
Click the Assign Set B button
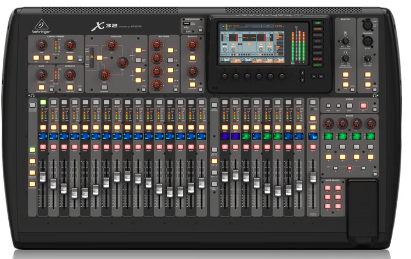coord(349,168)
